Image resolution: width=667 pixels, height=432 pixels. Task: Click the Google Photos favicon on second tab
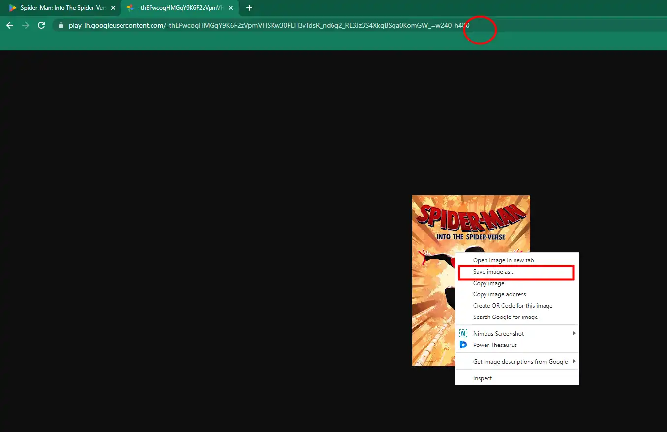pos(130,8)
